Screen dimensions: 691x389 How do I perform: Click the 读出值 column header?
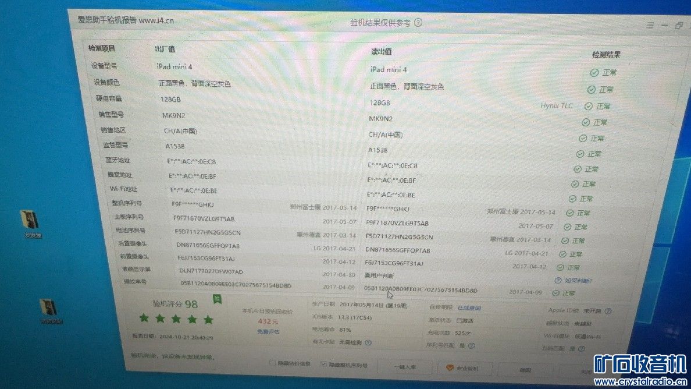pyautogui.click(x=381, y=52)
